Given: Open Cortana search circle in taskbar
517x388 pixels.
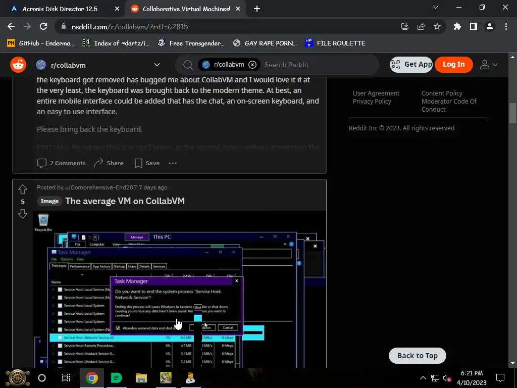Looking at the screenshot, I should tap(42, 378).
